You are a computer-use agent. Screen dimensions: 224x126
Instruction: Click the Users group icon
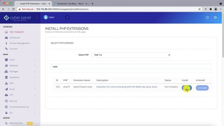coord(6,59)
